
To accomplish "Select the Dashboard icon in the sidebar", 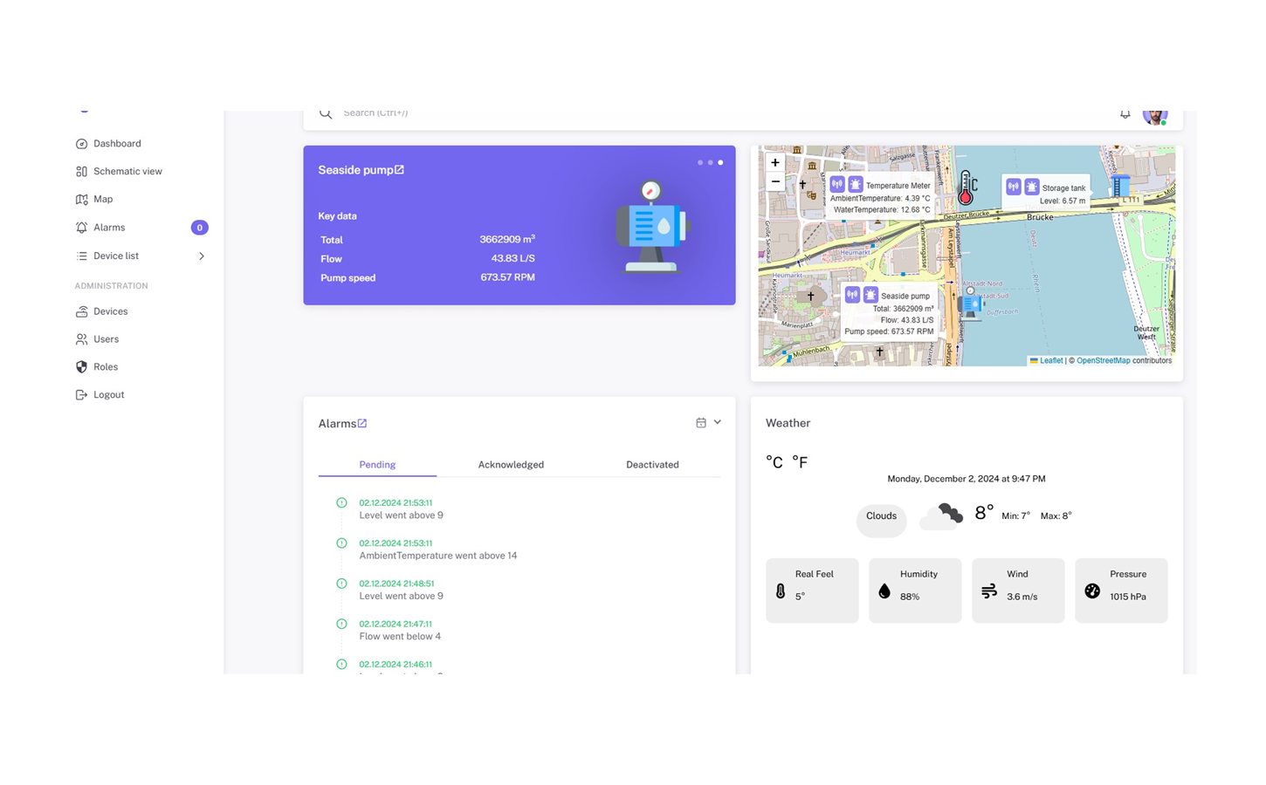I will coord(81,143).
